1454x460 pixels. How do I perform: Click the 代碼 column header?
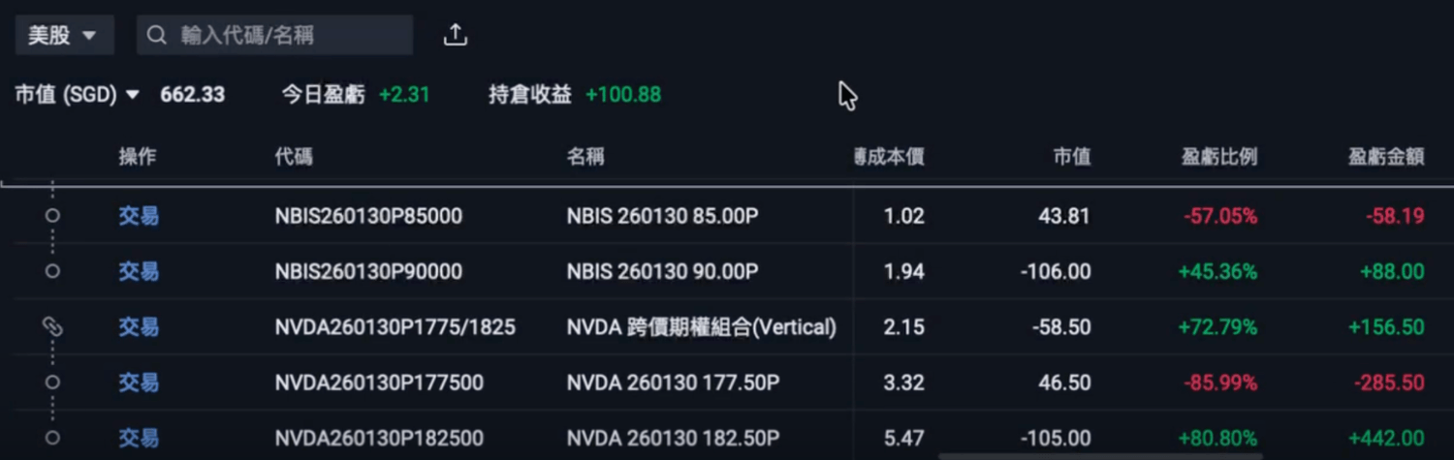tap(294, 157)
